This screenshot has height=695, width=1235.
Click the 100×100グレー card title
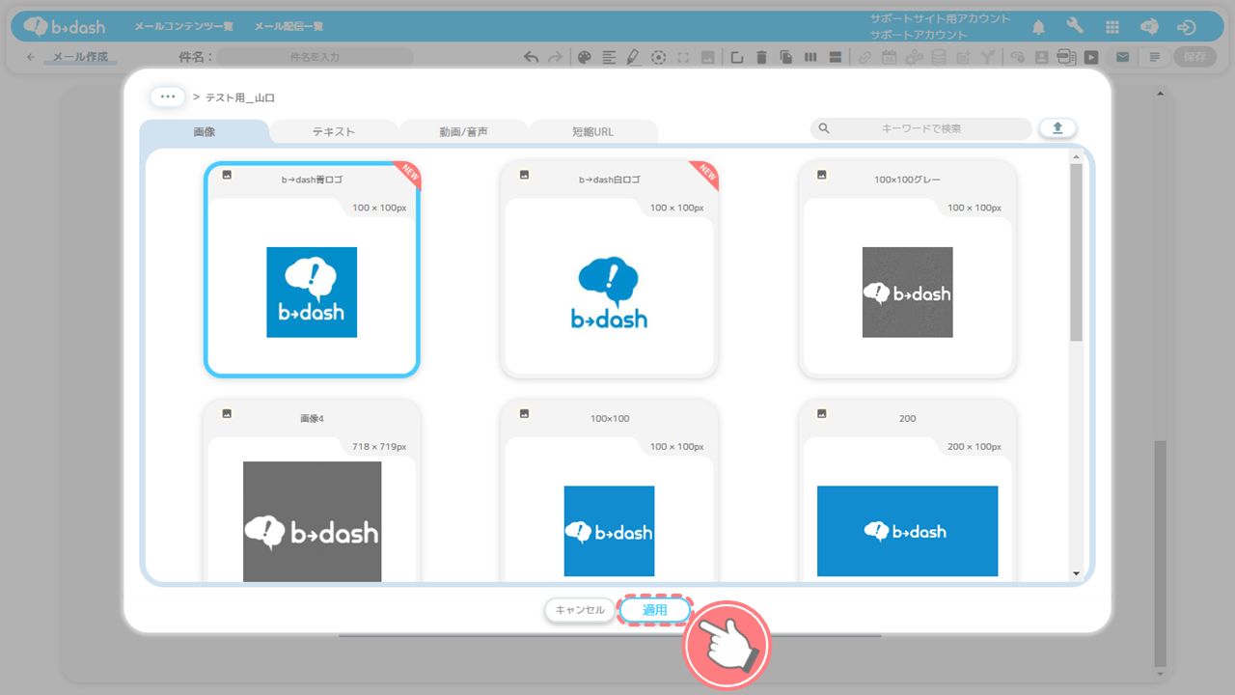click(907, 180)
